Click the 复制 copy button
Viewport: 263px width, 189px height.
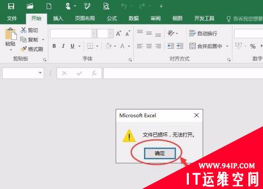coord(29,40)
